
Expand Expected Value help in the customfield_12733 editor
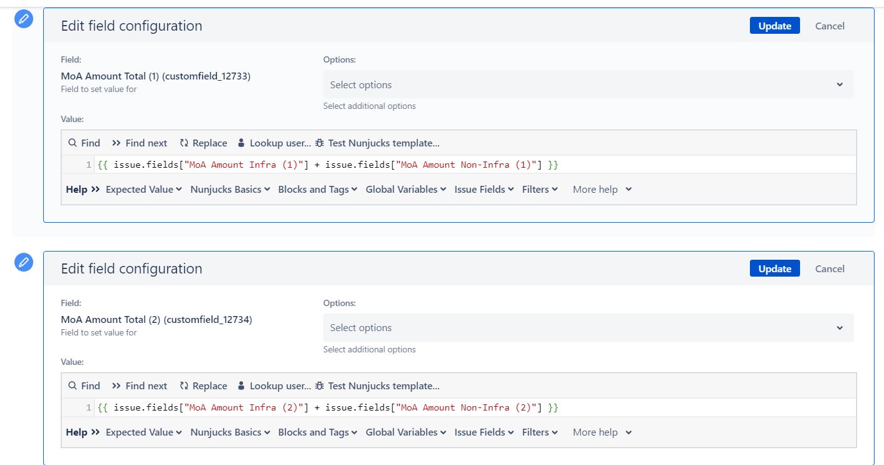point(144,189)
